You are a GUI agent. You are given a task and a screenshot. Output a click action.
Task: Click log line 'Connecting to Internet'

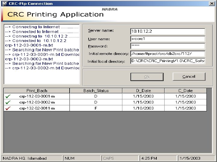coord(42,27)
